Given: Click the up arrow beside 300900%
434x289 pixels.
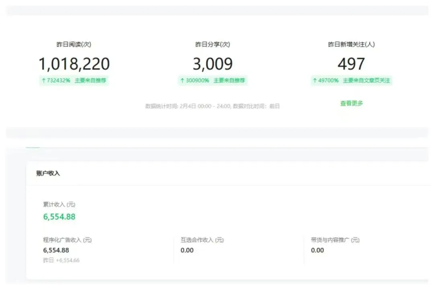Looking at the screenshot, I should (x=182, y=80).
